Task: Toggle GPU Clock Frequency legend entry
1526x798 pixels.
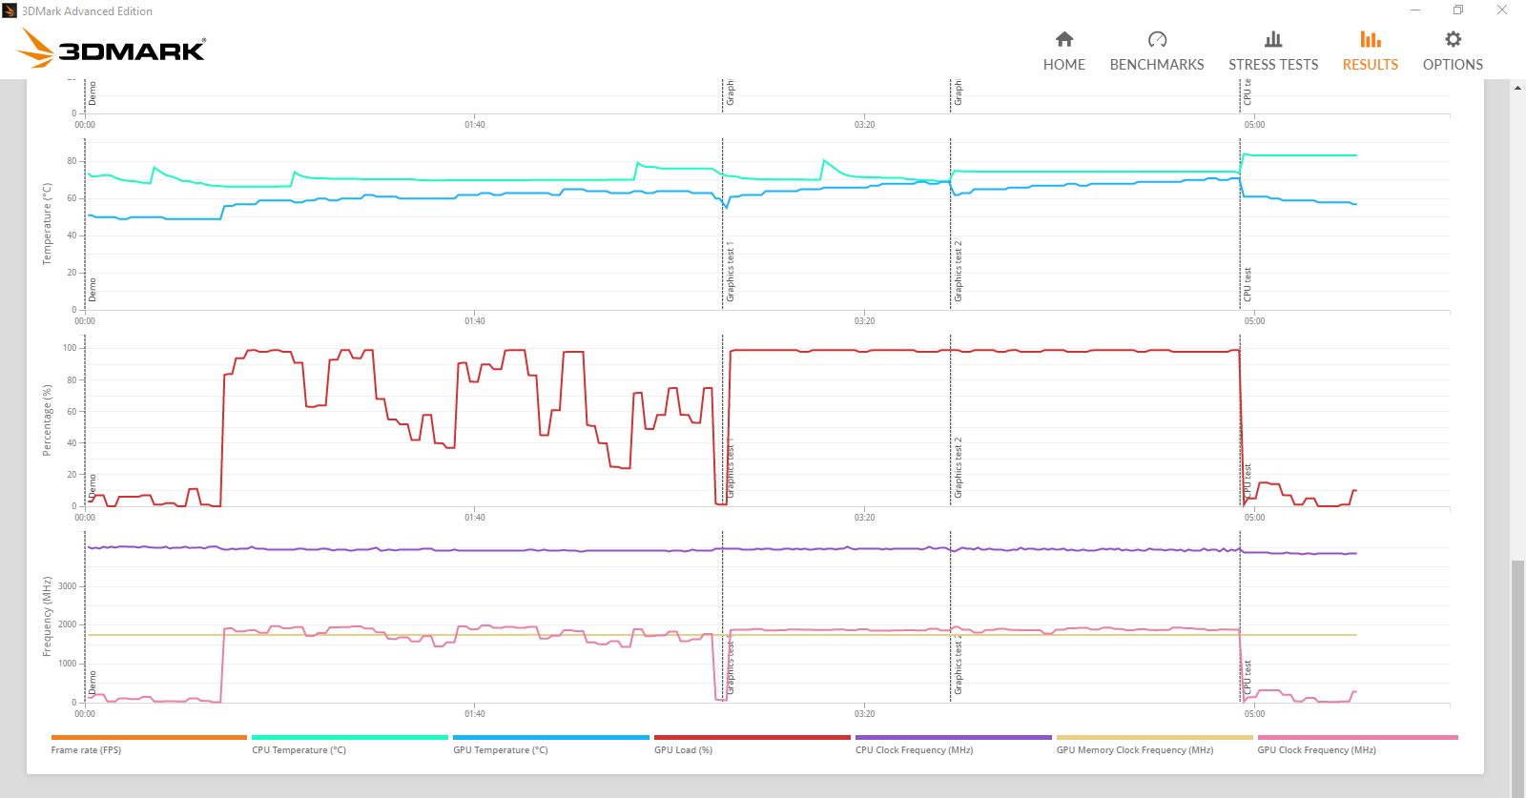Action: (1316, 750)
